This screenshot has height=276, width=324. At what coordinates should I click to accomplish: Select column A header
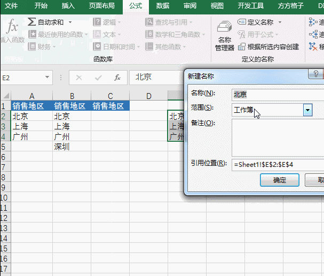(31, 96)
